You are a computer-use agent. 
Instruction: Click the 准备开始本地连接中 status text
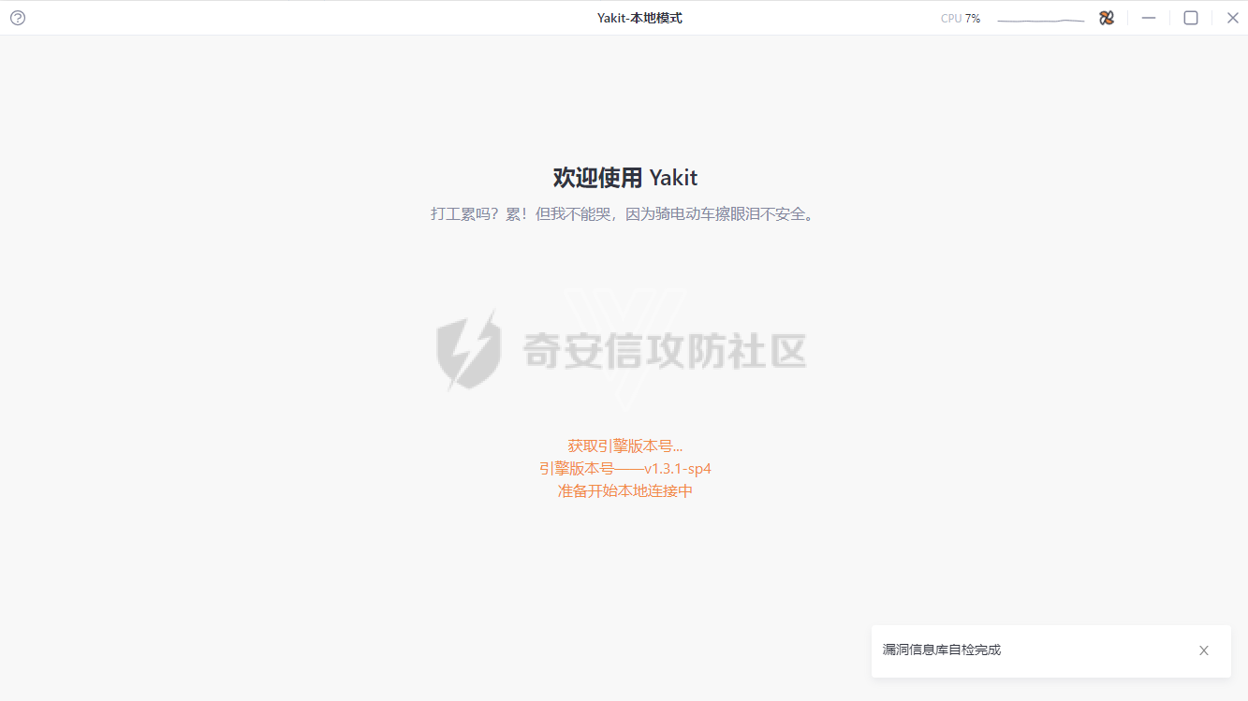[624, 491]
